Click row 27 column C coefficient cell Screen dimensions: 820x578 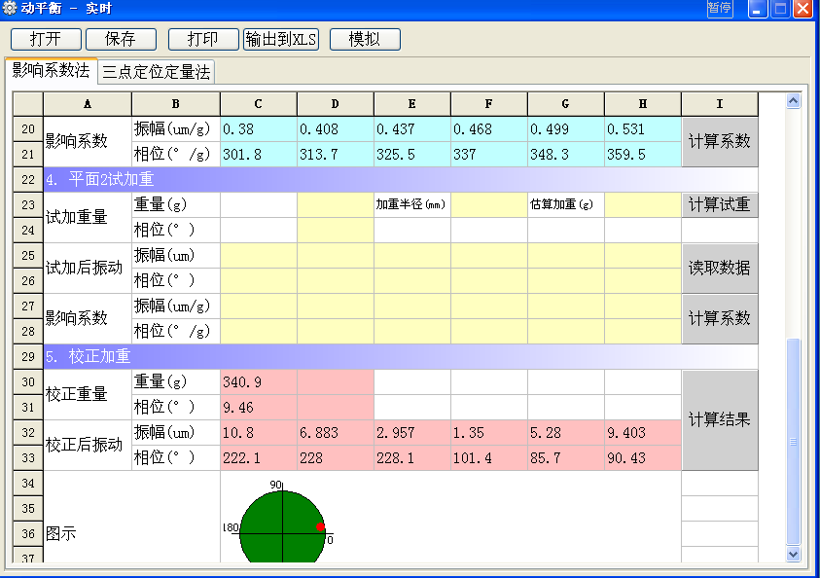tap(259, 306)
